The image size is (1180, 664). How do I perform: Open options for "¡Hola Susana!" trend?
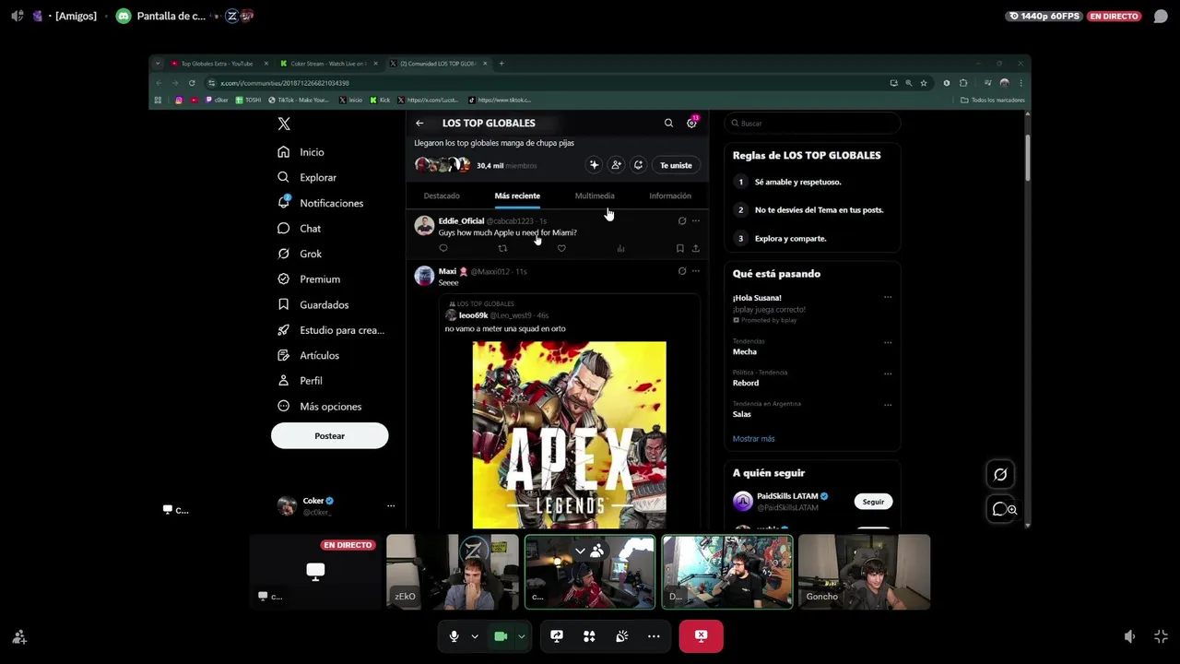(x=888, y=298)
